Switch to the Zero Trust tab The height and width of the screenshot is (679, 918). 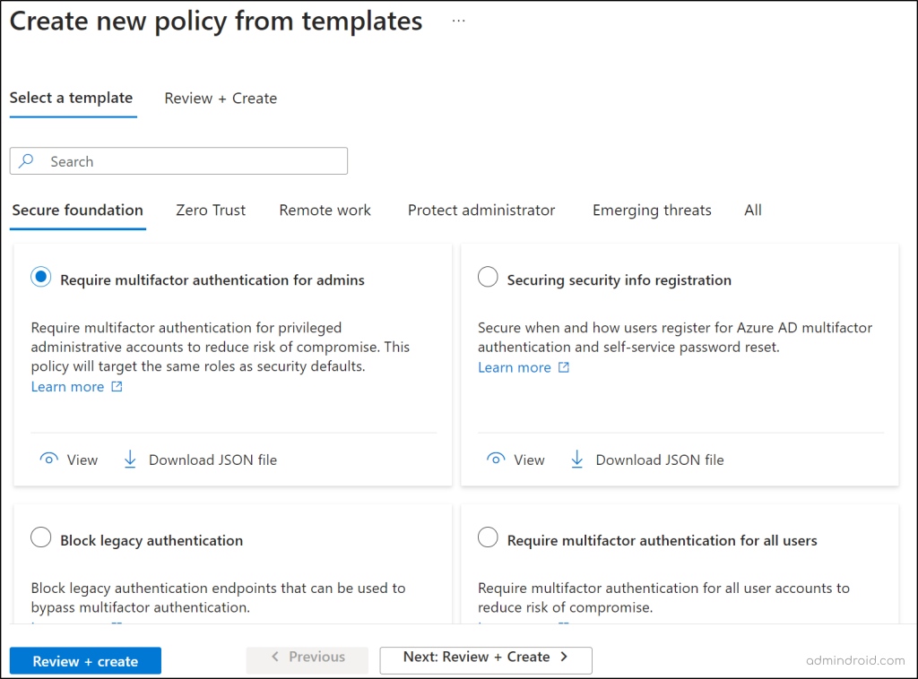click(x=211, y=211)
